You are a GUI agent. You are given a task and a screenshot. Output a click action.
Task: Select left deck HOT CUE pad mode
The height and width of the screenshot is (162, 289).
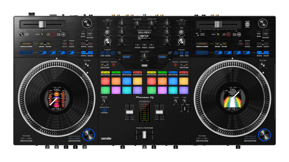pos(105,72)
